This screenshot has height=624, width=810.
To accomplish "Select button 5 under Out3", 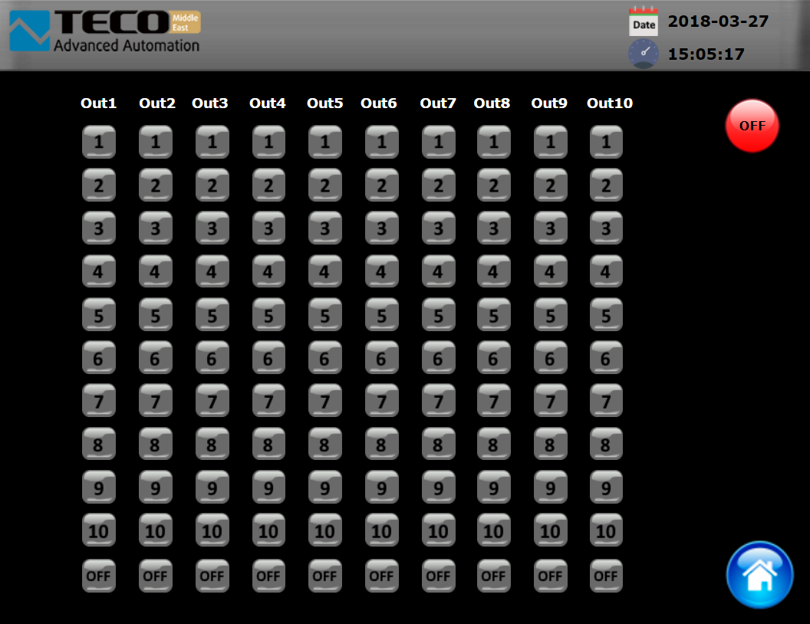I will click(212, 314).
